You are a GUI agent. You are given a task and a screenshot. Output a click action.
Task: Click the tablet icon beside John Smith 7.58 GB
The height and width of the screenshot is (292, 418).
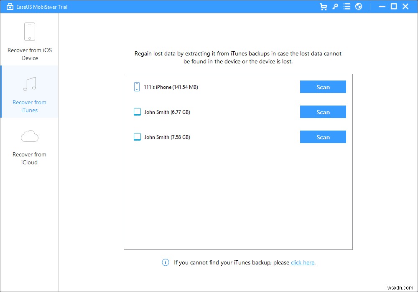click(137, 137)
